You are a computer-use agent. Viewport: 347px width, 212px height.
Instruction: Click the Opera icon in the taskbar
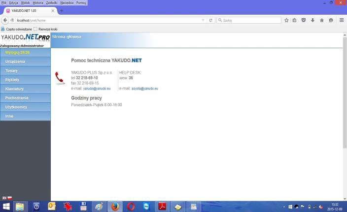coord(131,207)
